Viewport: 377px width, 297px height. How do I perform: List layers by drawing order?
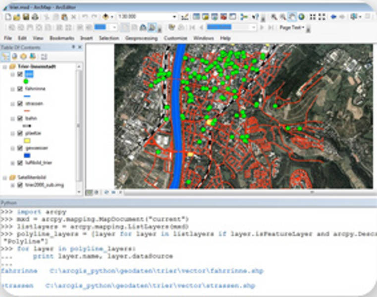(x=5, y=56)
